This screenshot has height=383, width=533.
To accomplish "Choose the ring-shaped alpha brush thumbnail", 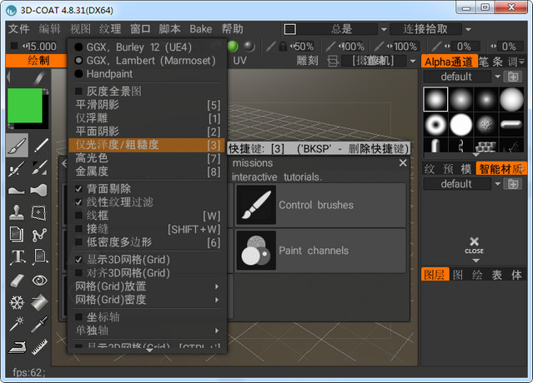I will (435, 125).
